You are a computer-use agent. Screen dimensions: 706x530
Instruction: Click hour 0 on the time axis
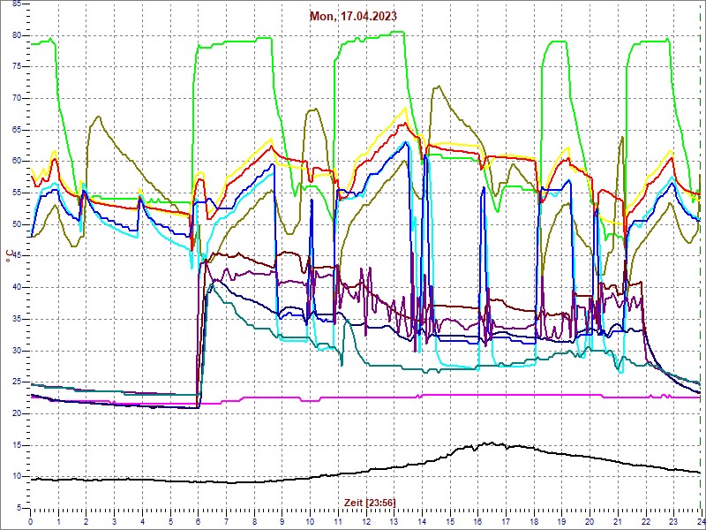[x=31, y=522]
